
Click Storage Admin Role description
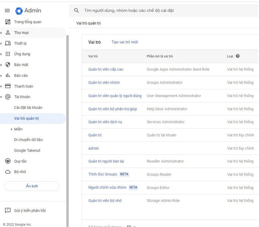coord(163,201)
